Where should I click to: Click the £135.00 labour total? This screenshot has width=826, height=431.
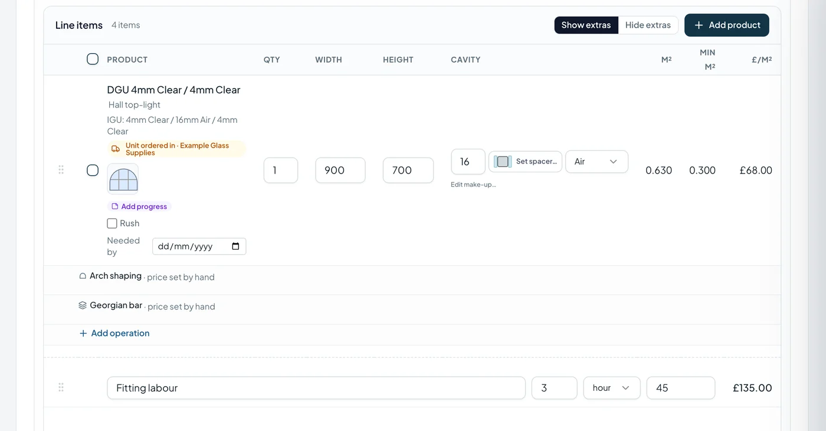[752, 388]
